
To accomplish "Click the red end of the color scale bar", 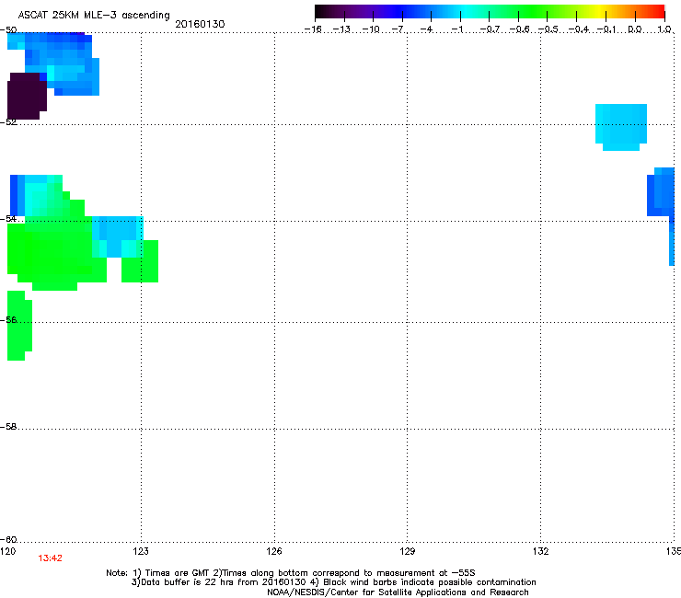I will [x=656, y=11].
